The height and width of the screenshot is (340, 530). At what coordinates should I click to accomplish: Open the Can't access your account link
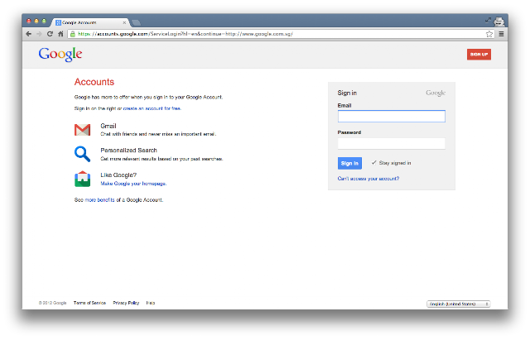click(x=369, y=179)
